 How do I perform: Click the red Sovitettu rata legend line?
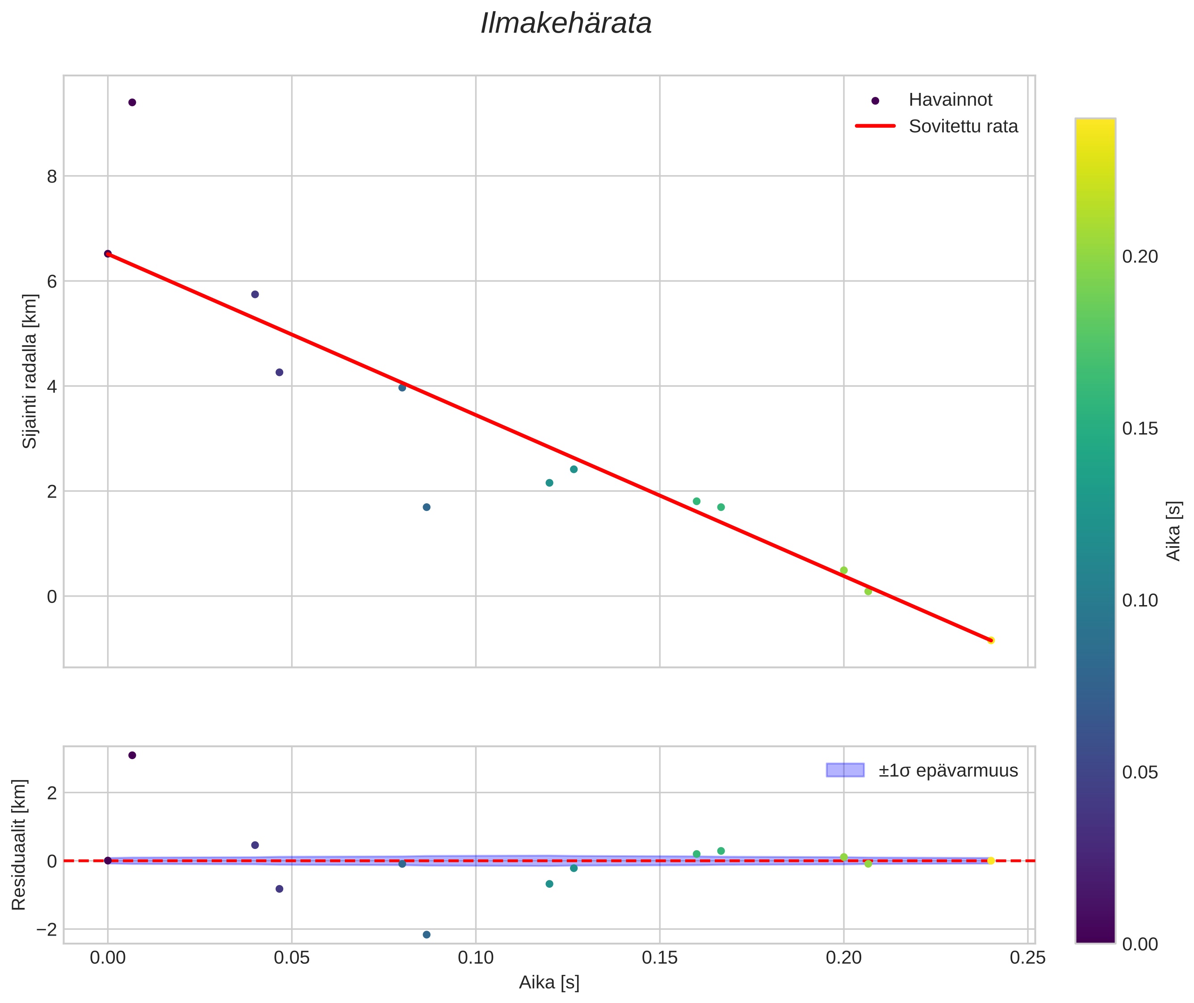pos(875,126)
